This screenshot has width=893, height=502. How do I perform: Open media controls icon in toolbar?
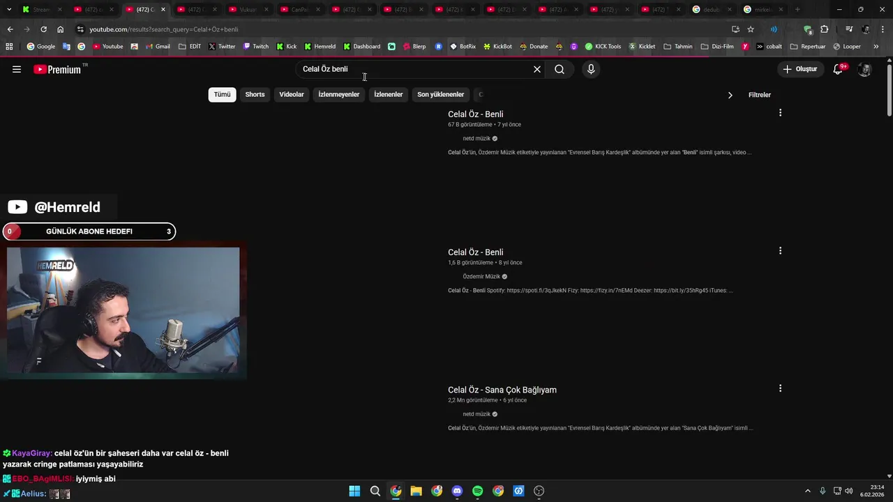tap(849, 29)
